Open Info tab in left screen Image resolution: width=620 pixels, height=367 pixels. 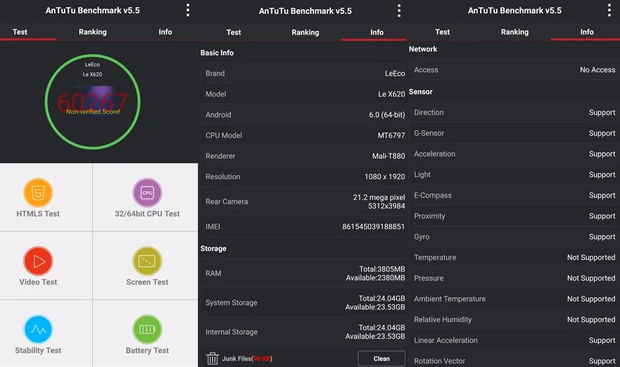(x=166, y=32)
